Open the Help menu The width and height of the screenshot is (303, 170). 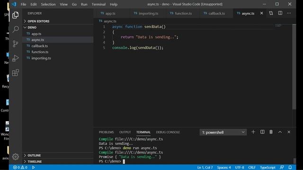click(114, 4)
